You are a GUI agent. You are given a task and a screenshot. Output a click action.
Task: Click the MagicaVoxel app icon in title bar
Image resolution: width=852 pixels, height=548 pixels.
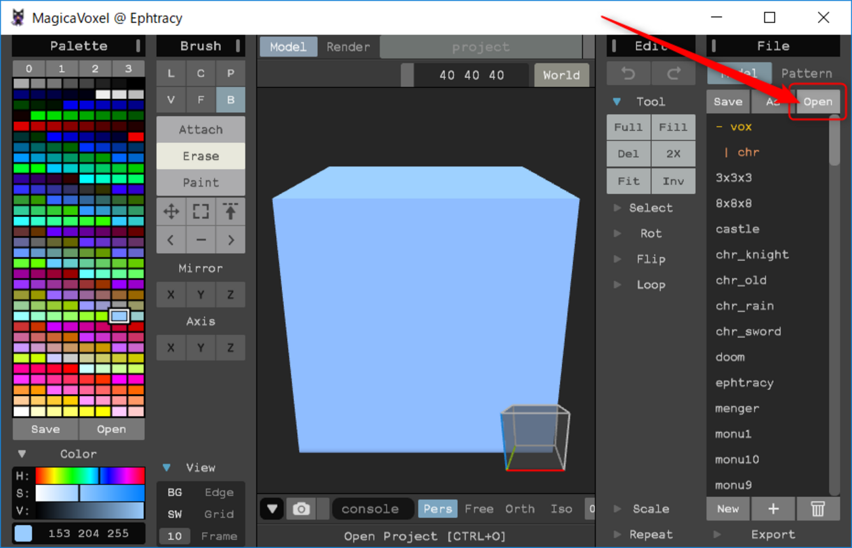(x=18, y=18)
